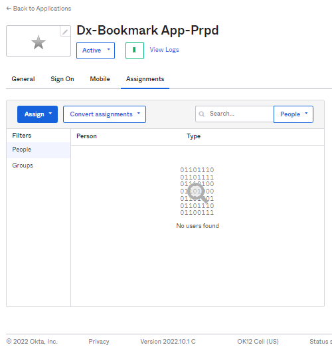The width and height of the screenshot is (332, 347).
Task: Click the magnifier icon in search box
Action: 201,114
